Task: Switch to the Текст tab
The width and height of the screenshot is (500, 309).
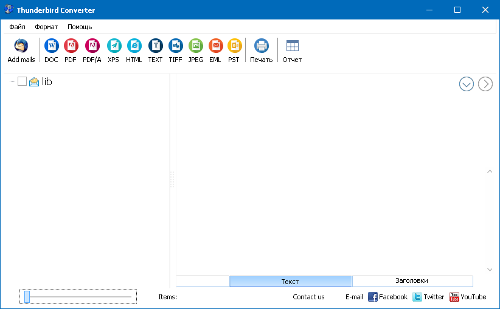Action: click(x=290, y=281)
